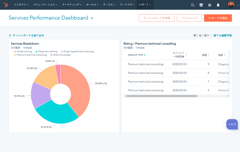The width and height of the screenshot is (240, 152).
Task: Open the search magnifier icon
Action: tap(192, 5)
